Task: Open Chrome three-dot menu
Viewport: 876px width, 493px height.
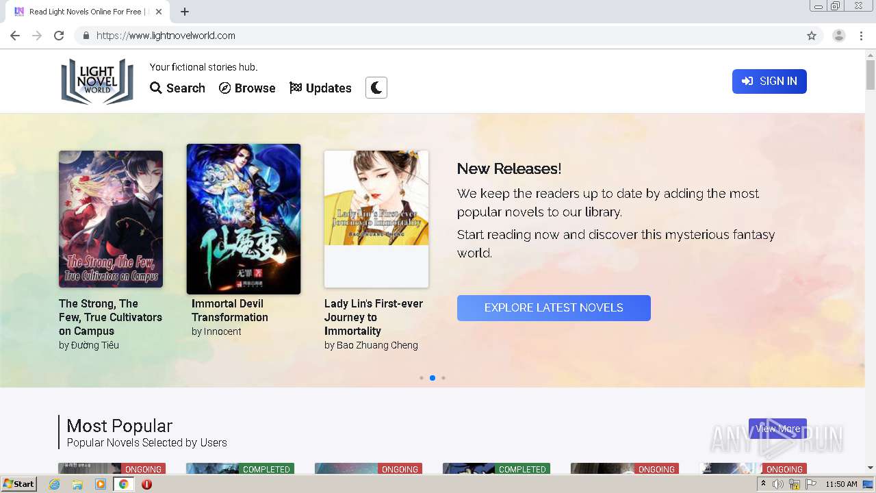Action: click(861, 36)
